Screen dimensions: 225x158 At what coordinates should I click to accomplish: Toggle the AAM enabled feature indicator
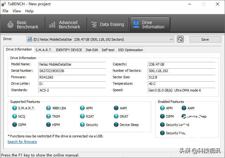[x=184, y=108]
